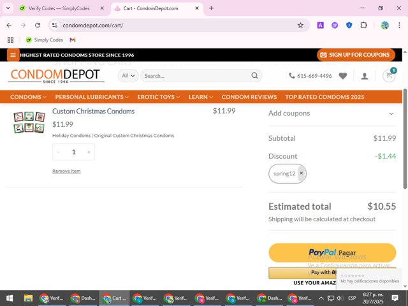Expand the Personal Lubricants menu
The height and width of the screenshot is (306, 408).
[x=92, y=97]
